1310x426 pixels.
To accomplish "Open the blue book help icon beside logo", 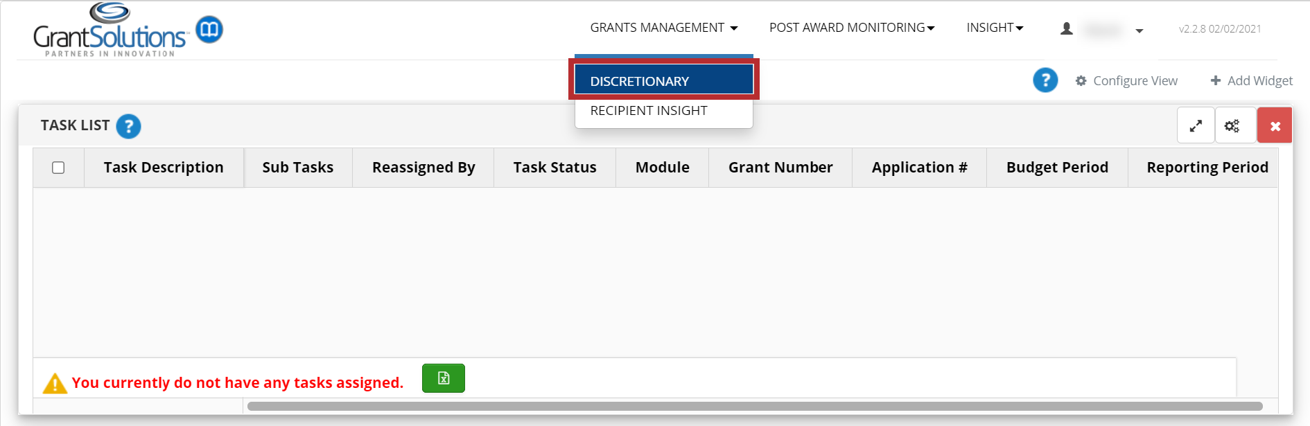I will (x=209, y=30).
